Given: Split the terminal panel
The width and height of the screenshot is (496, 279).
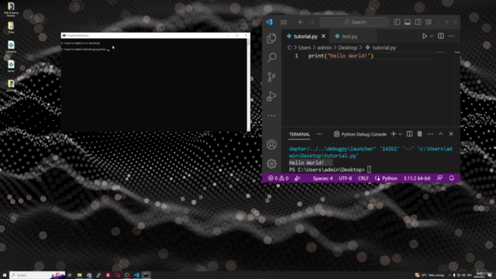Looking at the screenshot, I should click(x=409, y=134).
